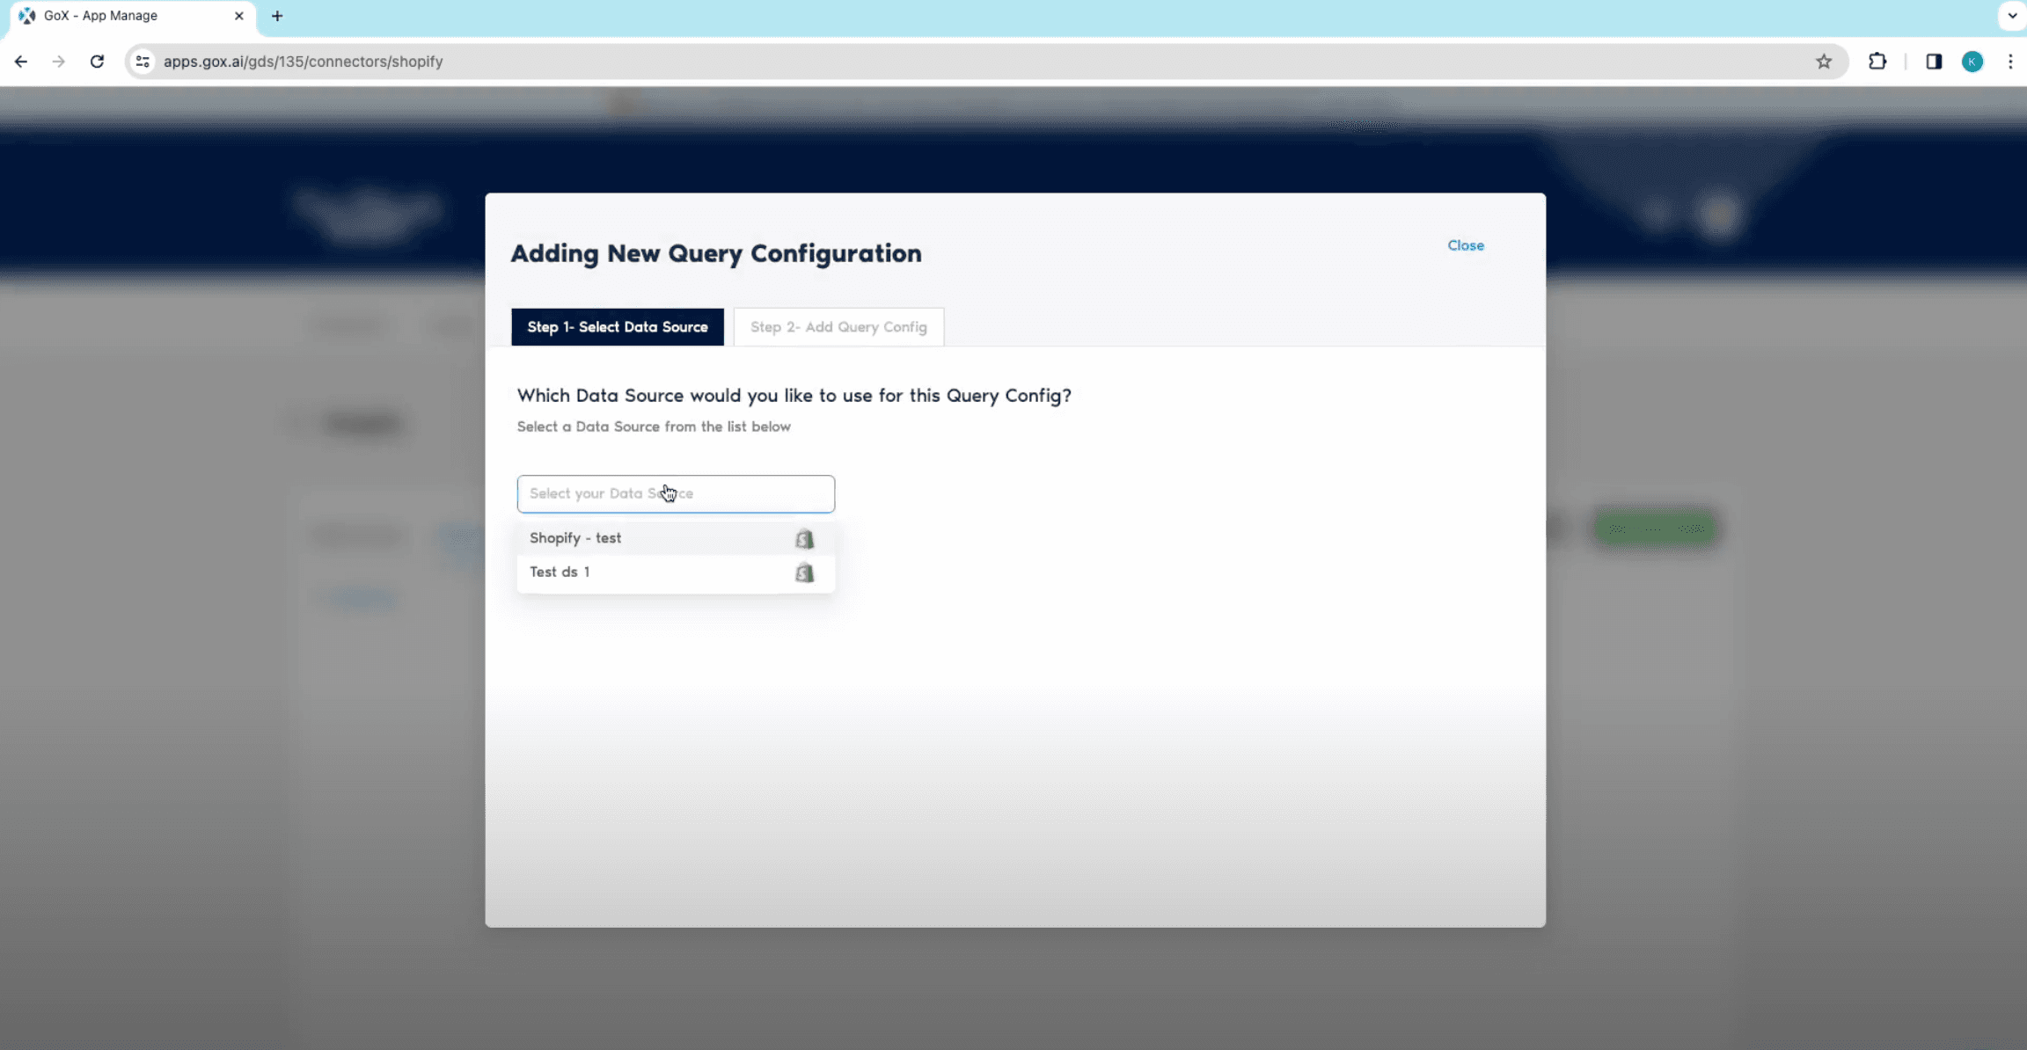This screenshot has height=1050, width=2027.
Task: Open Chrome three-dot menu
Action: click(x=2010, y=62)
